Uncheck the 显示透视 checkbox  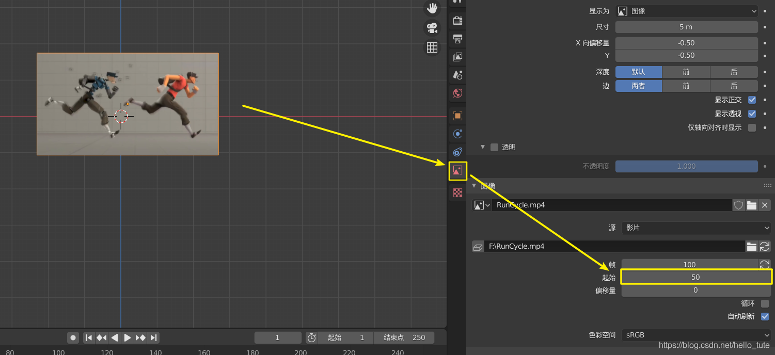[x=752, y=114]
